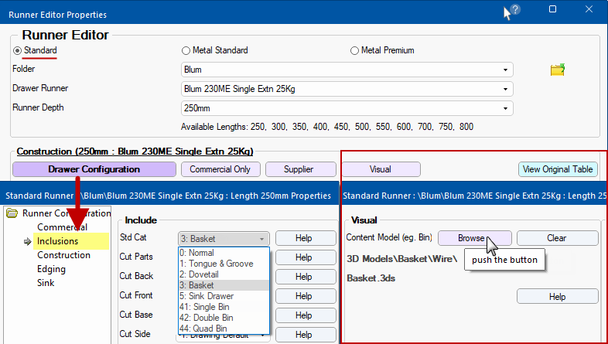The height and width of the screenshot is (344, 608).
Task: Click Help button beside Std Cat
Action: pyautogui.click(x=306, y=238)
